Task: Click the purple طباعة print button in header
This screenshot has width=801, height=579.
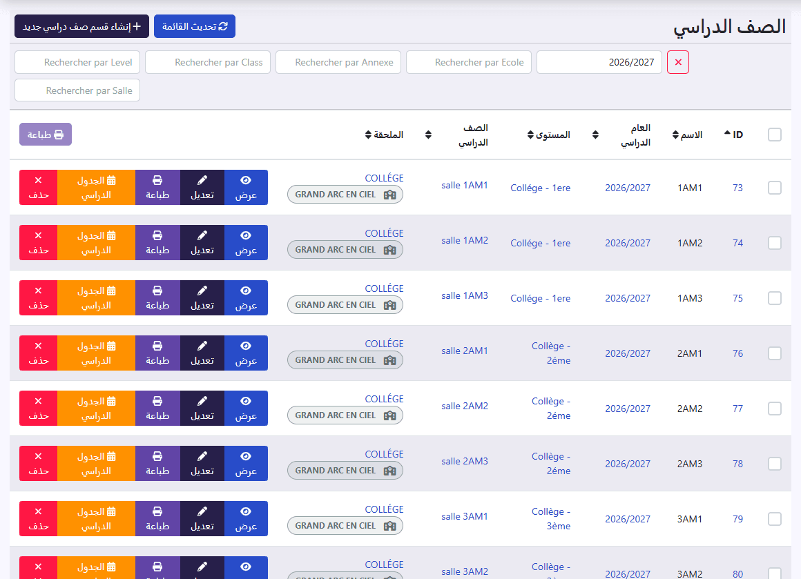Action: [x=46, y=135]
